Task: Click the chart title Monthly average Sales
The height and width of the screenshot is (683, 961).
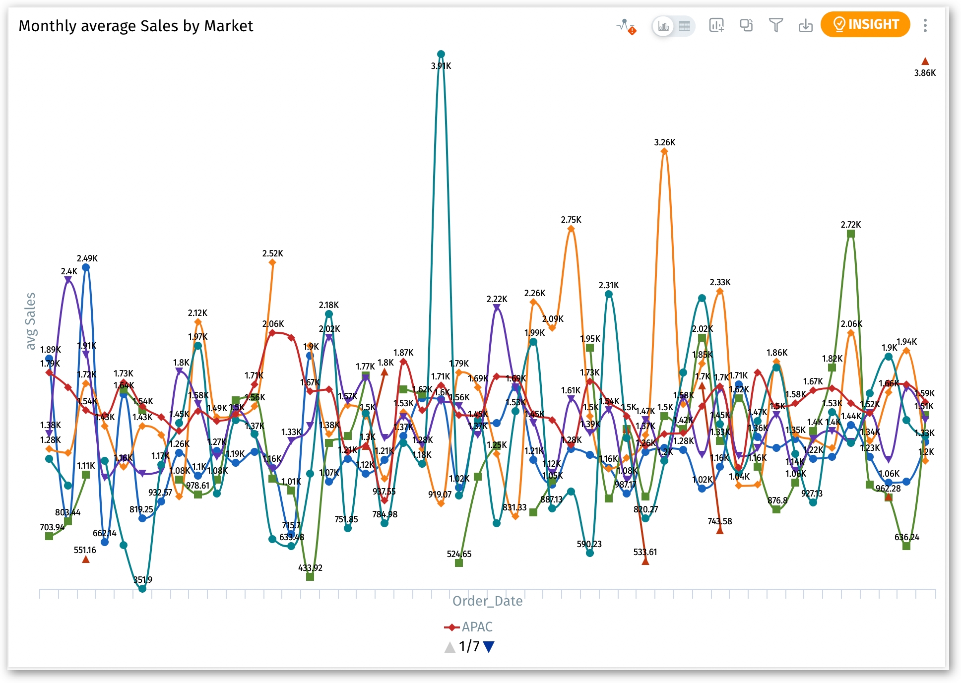Action: click(x=135, y=26)
